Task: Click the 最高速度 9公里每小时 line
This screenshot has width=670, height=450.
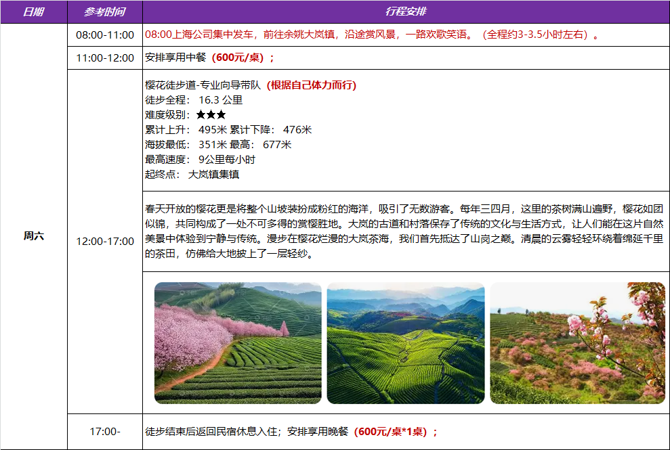Action: click(x=200, y=160)
